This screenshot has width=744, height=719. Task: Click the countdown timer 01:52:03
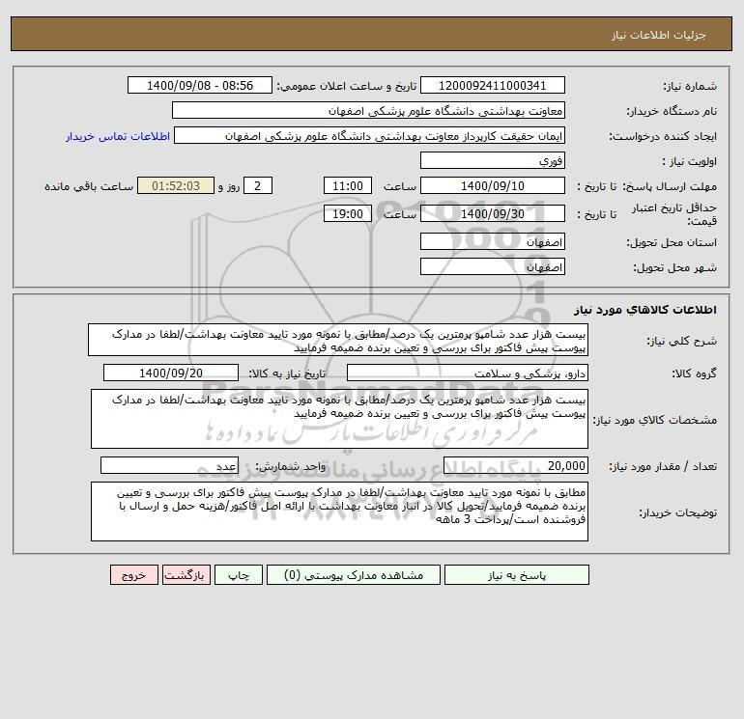pyautogui.click(x=176, y=186)
